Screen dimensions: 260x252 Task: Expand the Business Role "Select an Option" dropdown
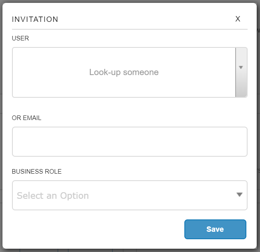coord(129,195)
